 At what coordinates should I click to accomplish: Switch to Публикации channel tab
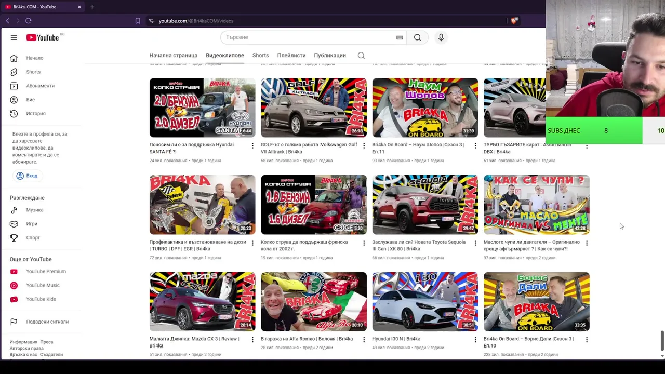pyautogui.click(x=330, y=55)
